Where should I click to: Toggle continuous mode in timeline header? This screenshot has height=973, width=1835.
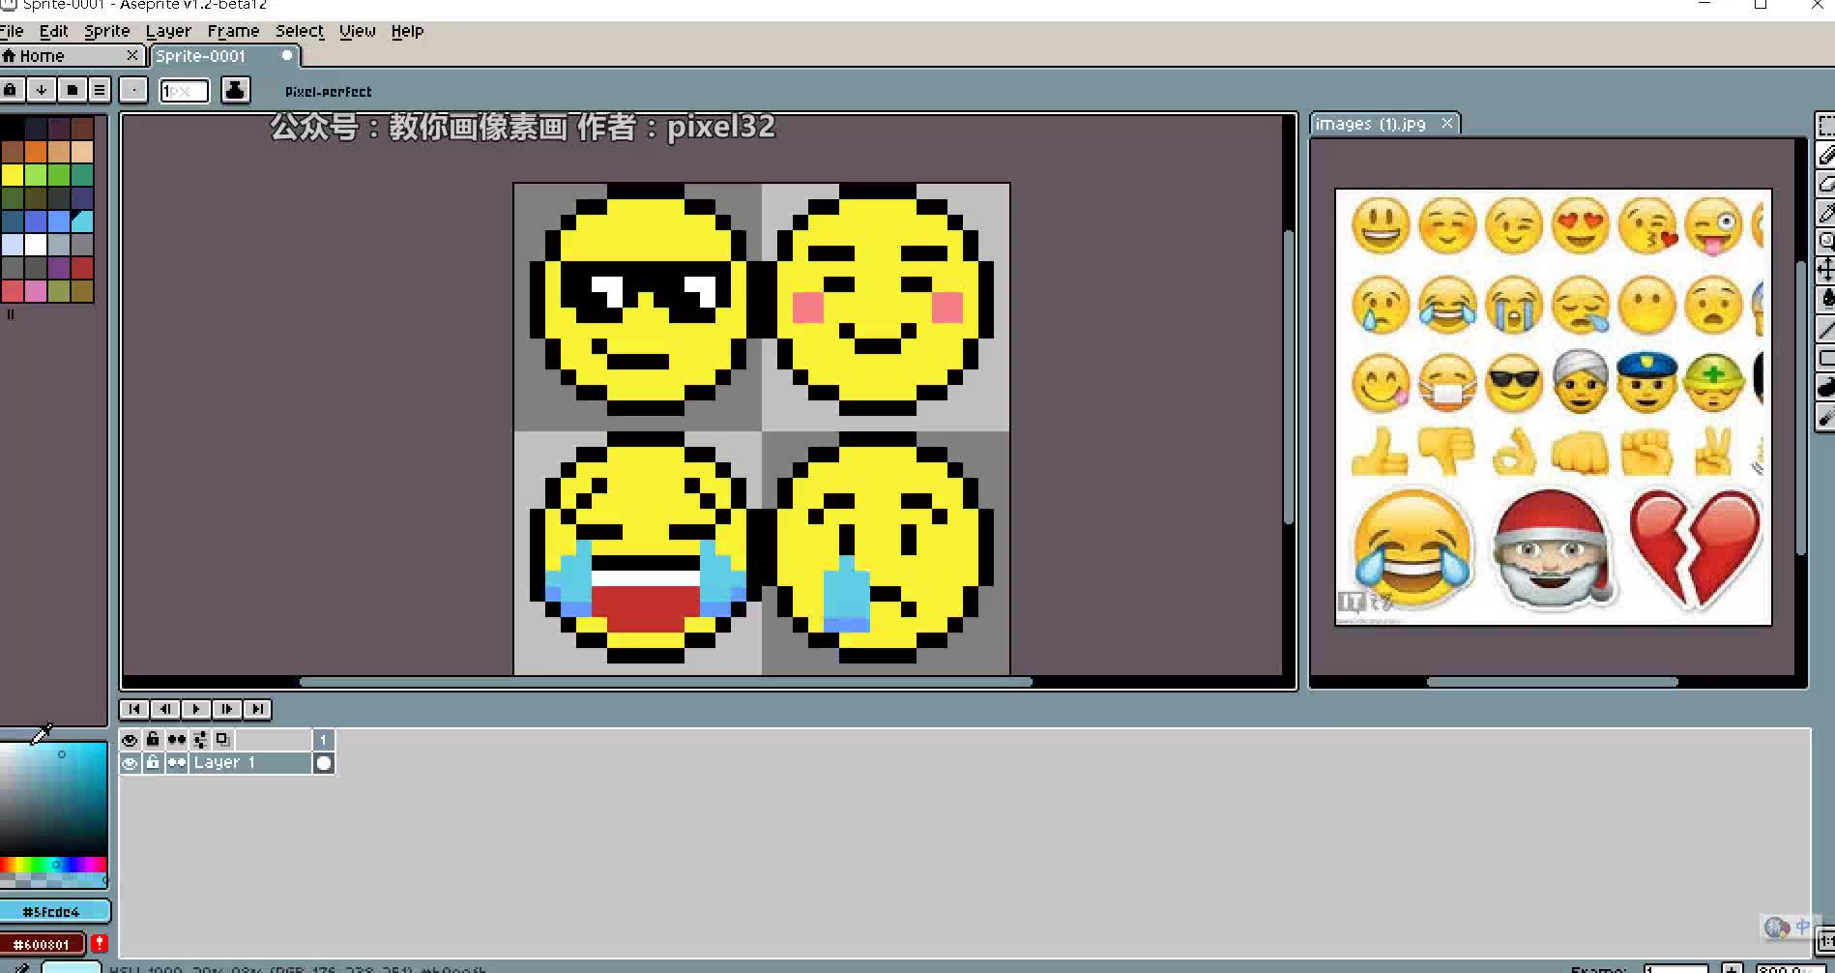pyautogui.click(x=177, y=740)
